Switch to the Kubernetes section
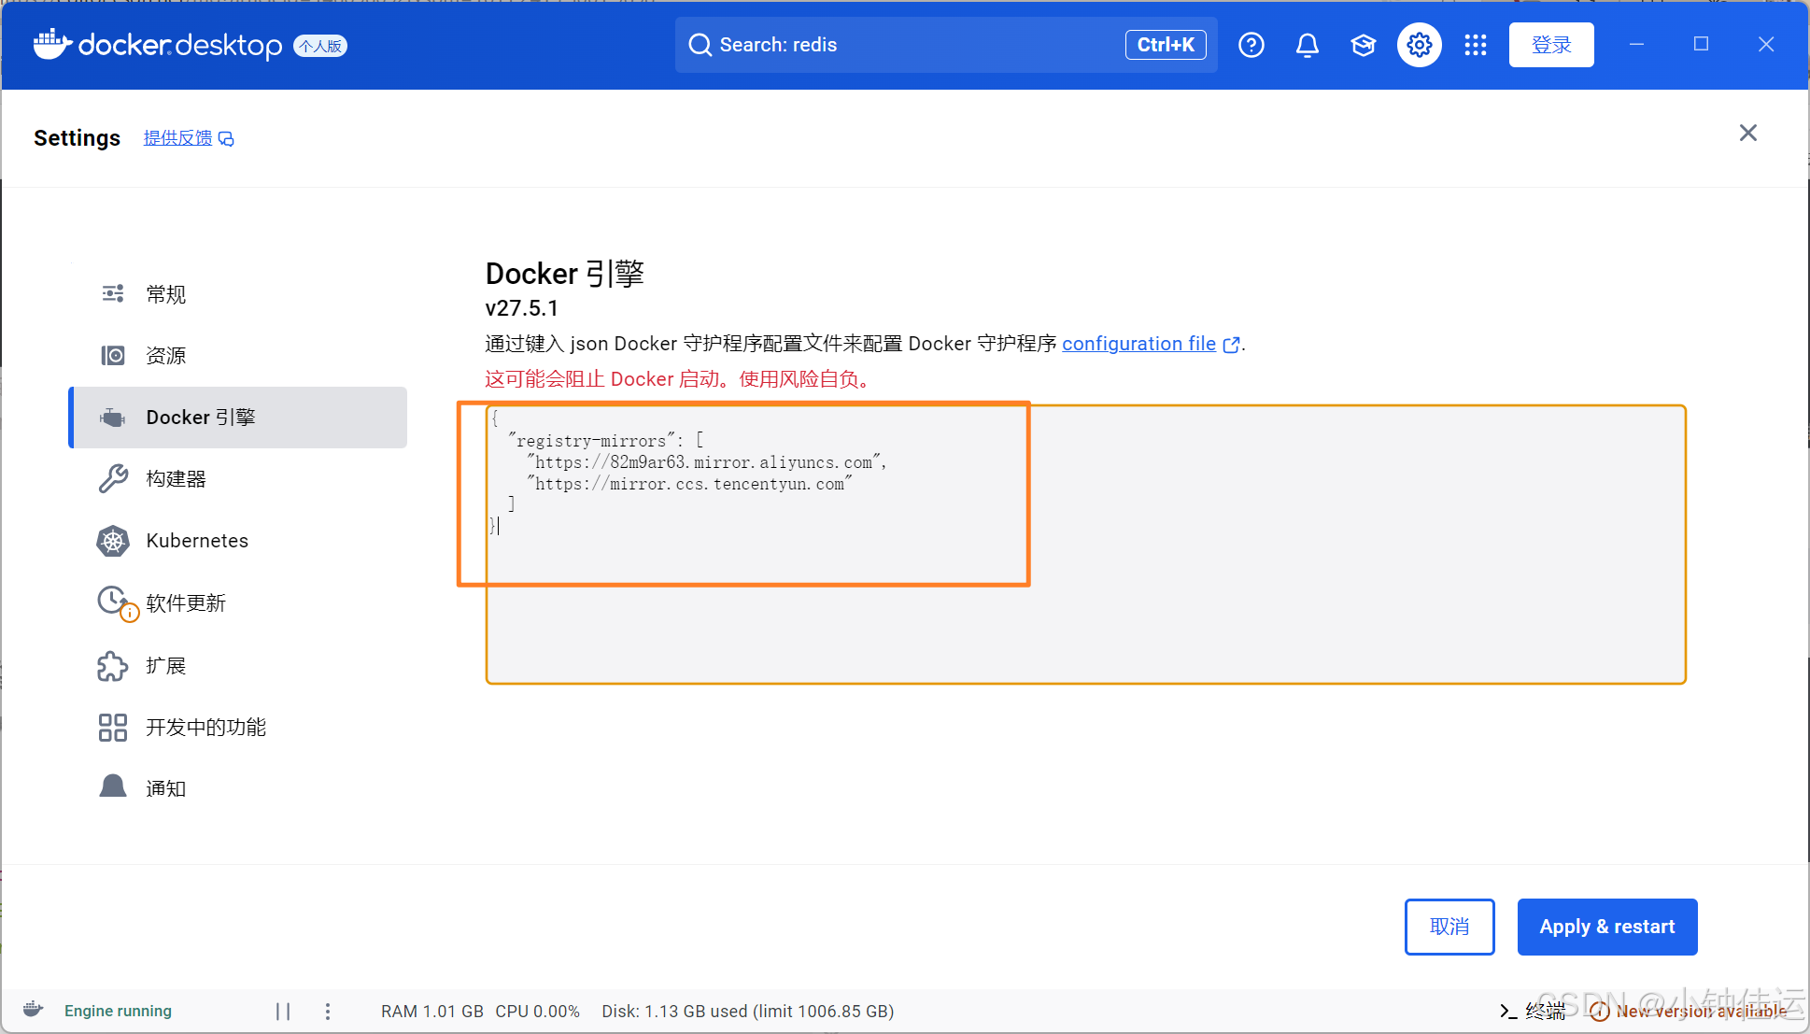Image resolution: width=1810 pixels, height=1034 pixels. click(238, 541)
